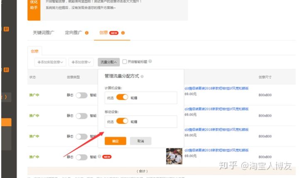Click the 创意尺寸 column header

265,77
